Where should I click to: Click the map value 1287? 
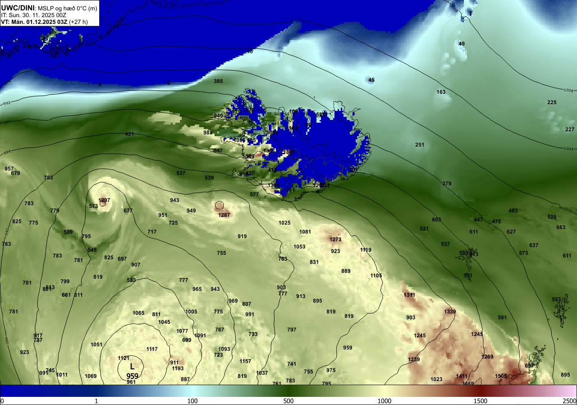[224, 215]
